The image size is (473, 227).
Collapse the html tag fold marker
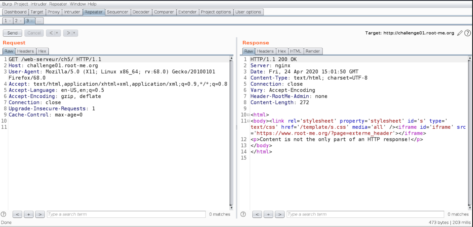(248, 115)
